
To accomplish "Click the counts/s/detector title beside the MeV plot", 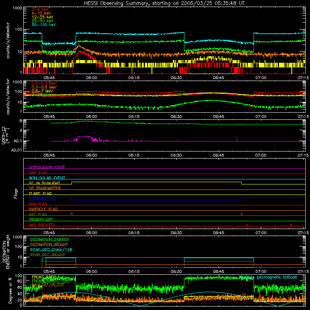I will pos(8,96).
